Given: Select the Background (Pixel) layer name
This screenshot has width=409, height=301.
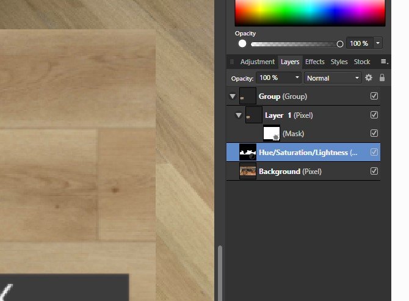Looking at the screenshot, I should pos(290,172).
